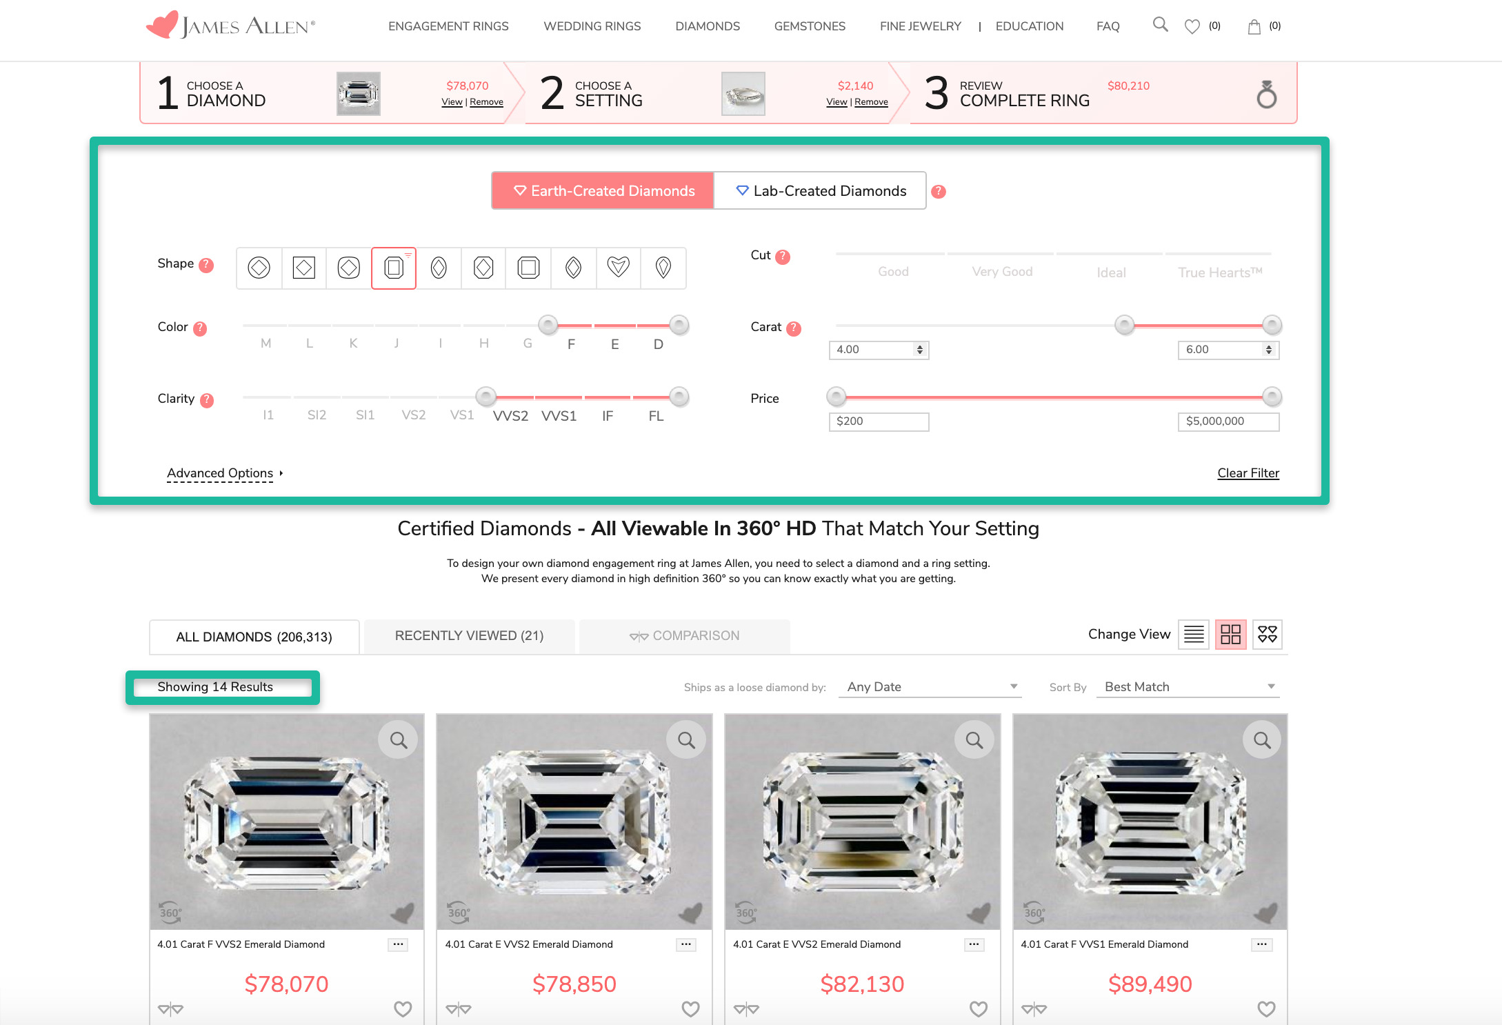Click the search magnifier in header
The height and width of the screenshot is (1025, 1502).
point(1160,26)
